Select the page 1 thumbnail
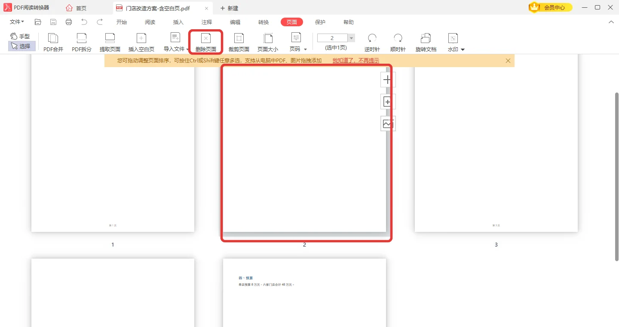Image resolution: width=619 pixels, height=327 pixels. (x=113, y=144)
